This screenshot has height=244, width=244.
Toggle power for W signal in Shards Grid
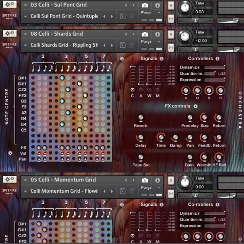(x=149, y=90)
